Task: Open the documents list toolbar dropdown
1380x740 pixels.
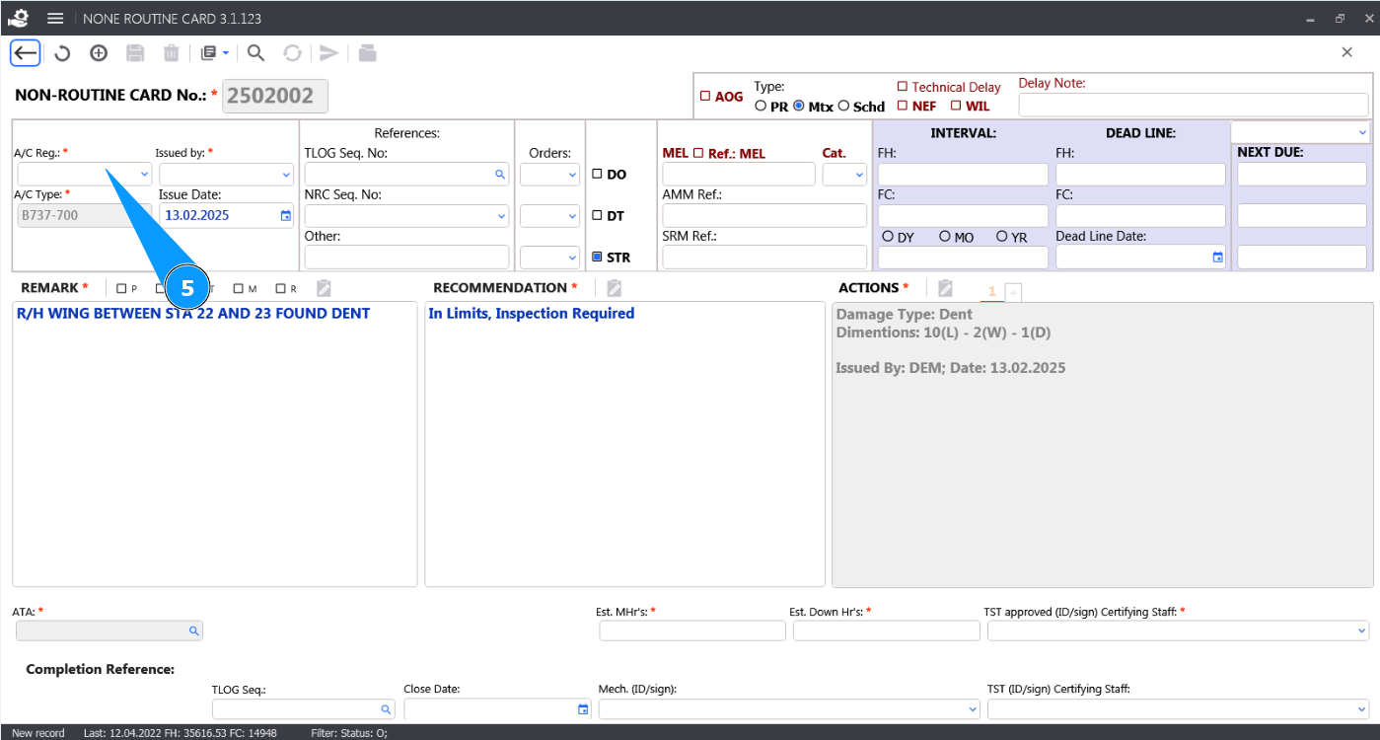Action: [x=215, y=53]
